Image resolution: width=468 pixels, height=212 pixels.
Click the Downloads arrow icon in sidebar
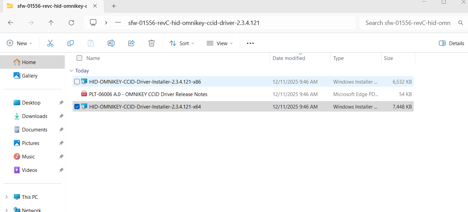tap(17, 116)
